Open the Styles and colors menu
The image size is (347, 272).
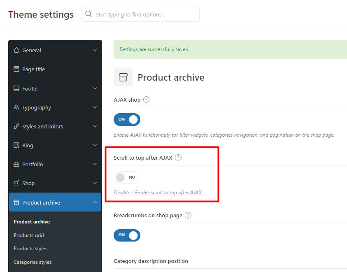click(x=55, y=126)
